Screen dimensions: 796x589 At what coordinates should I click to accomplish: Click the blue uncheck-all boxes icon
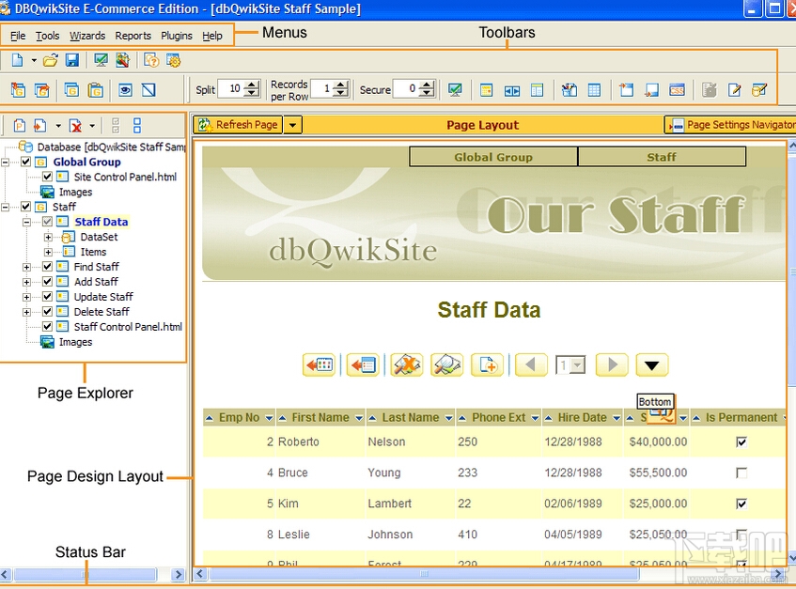pos(137,125)
